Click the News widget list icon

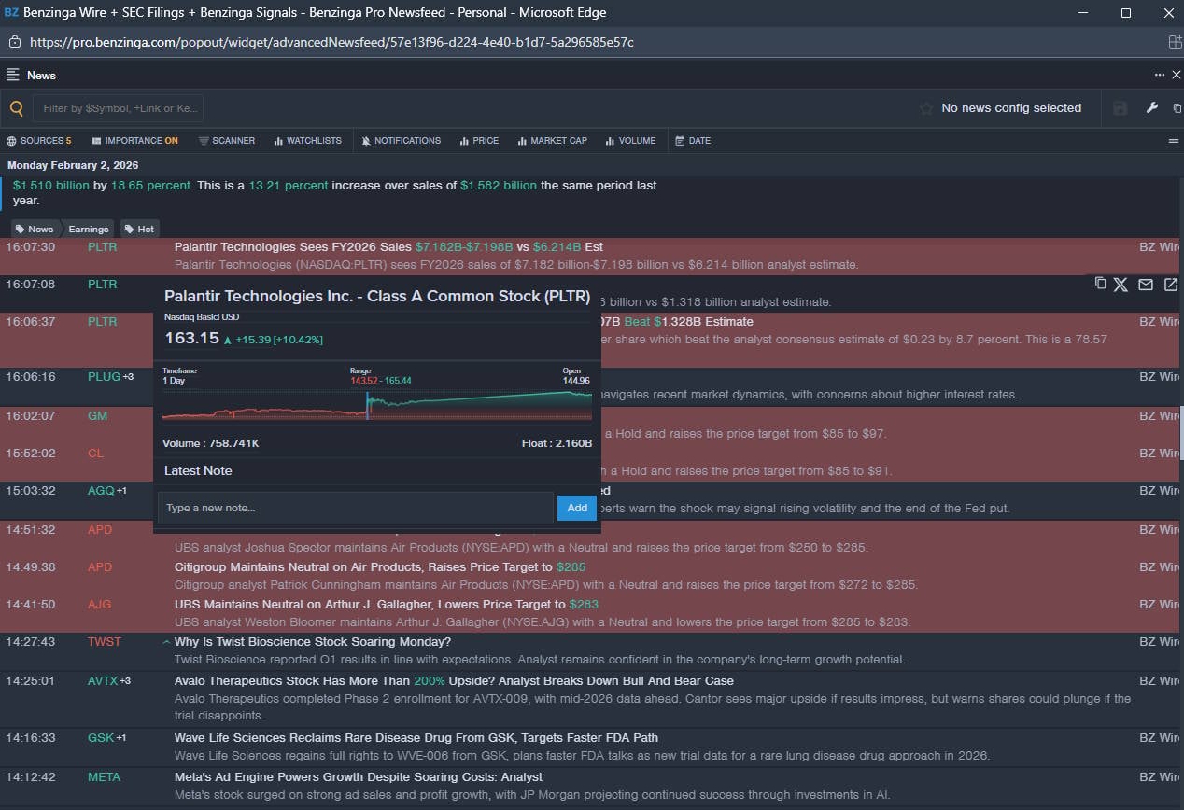(x=13, y=75)
